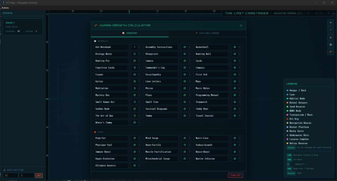Increase Nanite Infusion food count

click(x=240, y=159)
